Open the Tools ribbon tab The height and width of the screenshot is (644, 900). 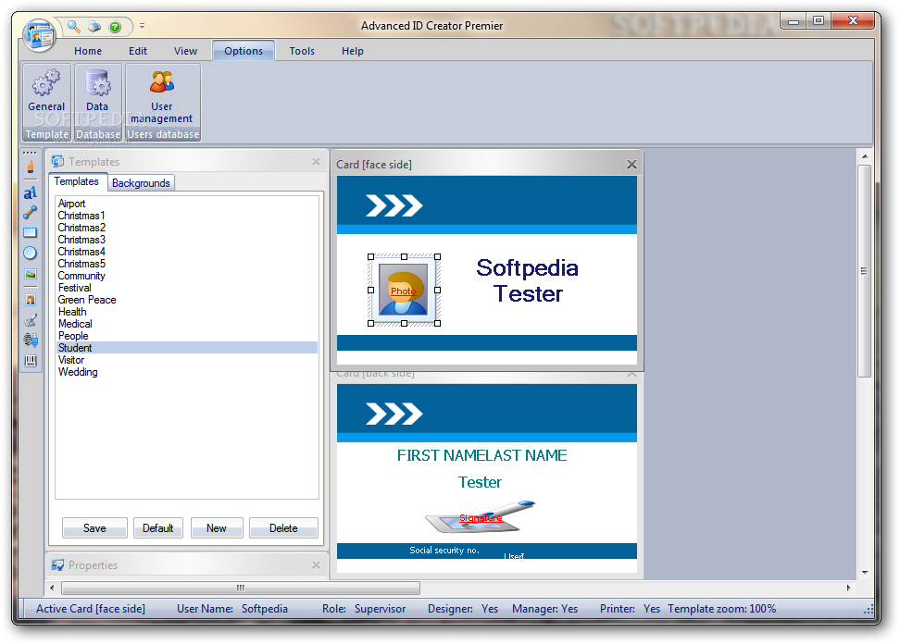(x=302, y=51)
